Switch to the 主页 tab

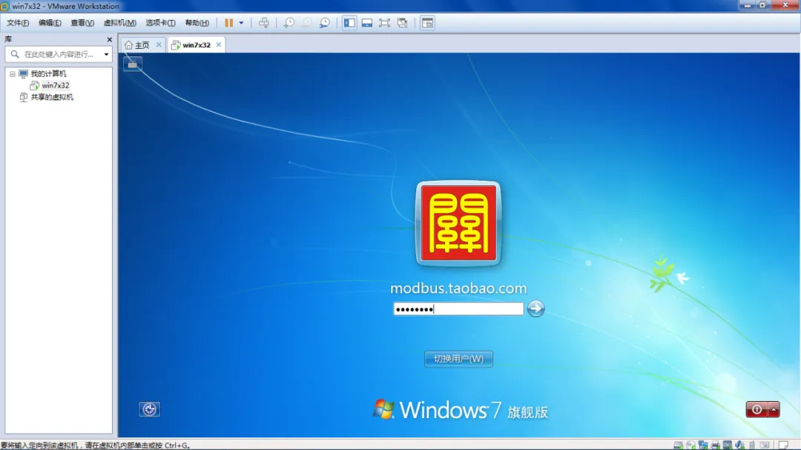coord(142,45)
